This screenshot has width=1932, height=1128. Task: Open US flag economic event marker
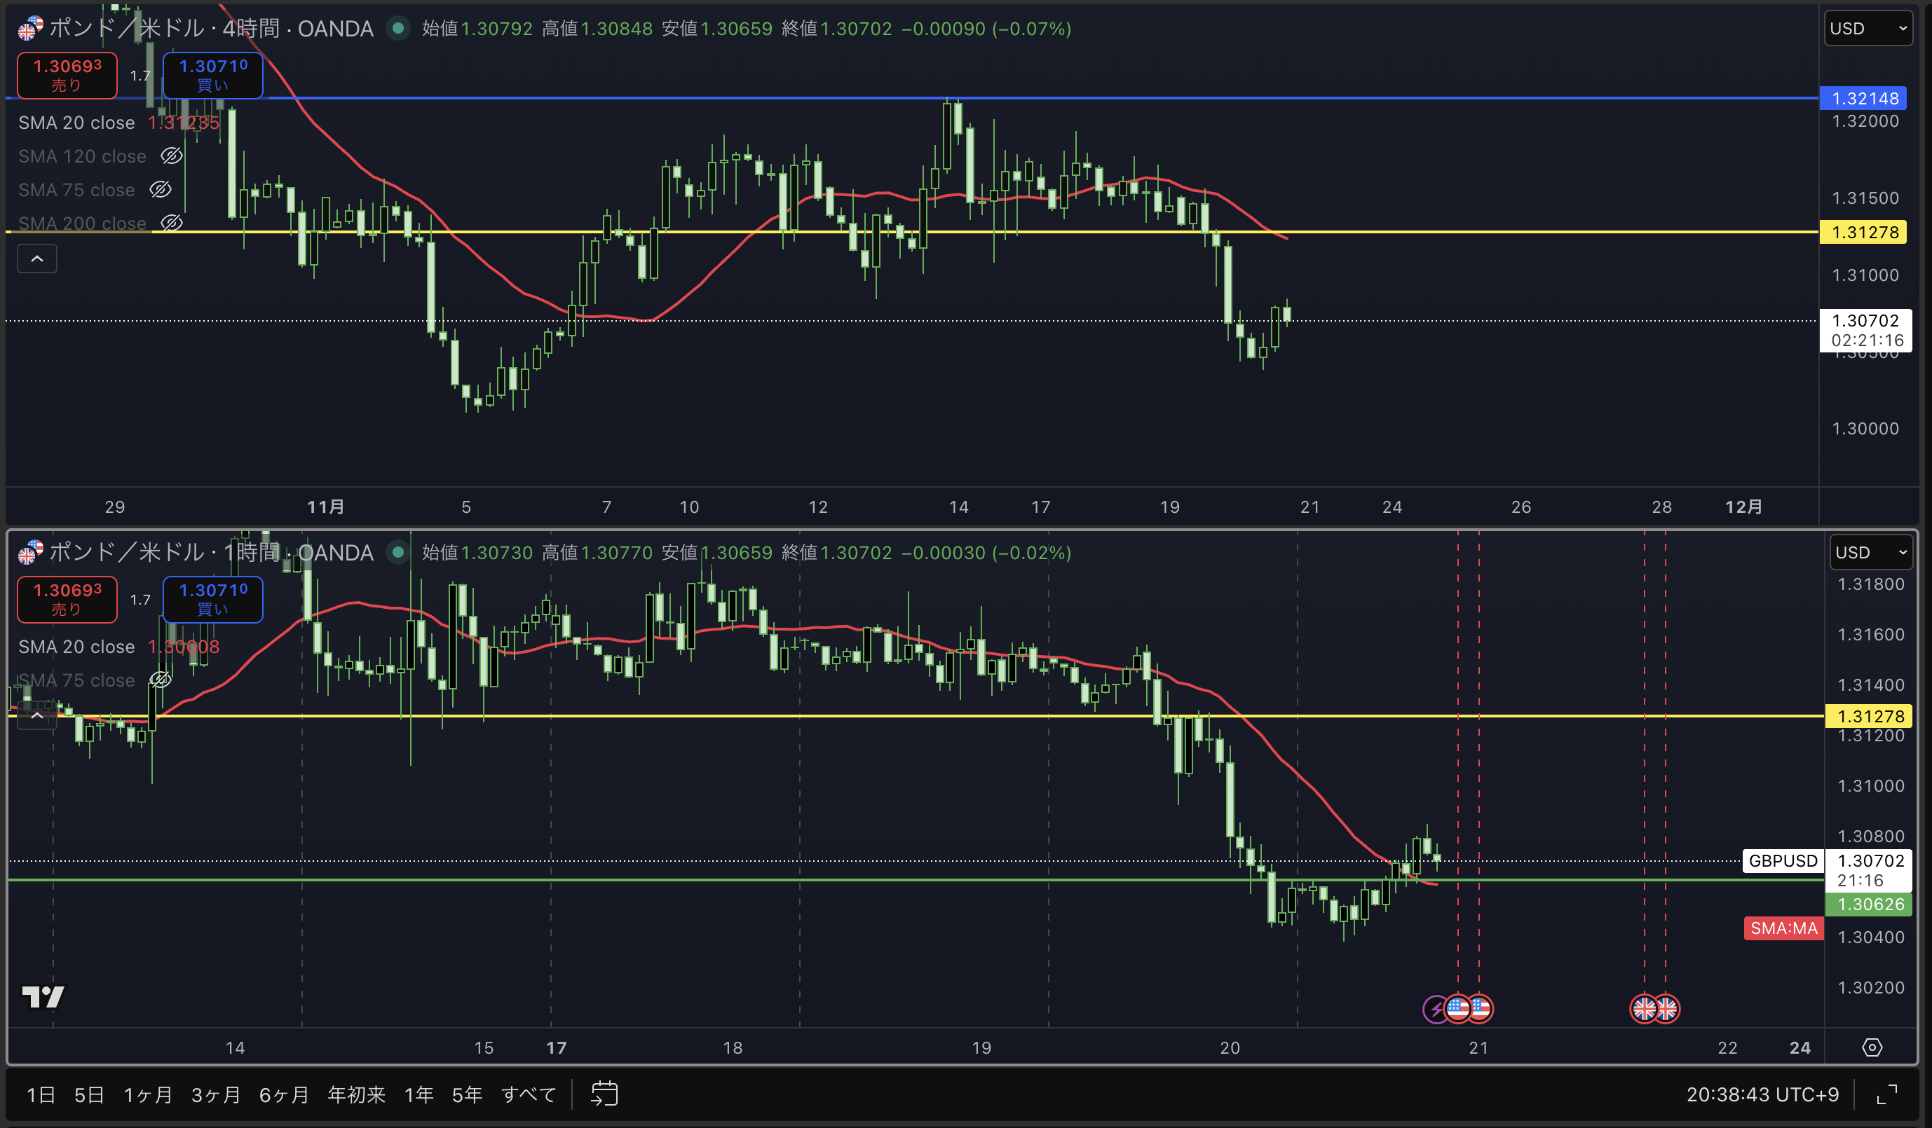point(1458,1009)
